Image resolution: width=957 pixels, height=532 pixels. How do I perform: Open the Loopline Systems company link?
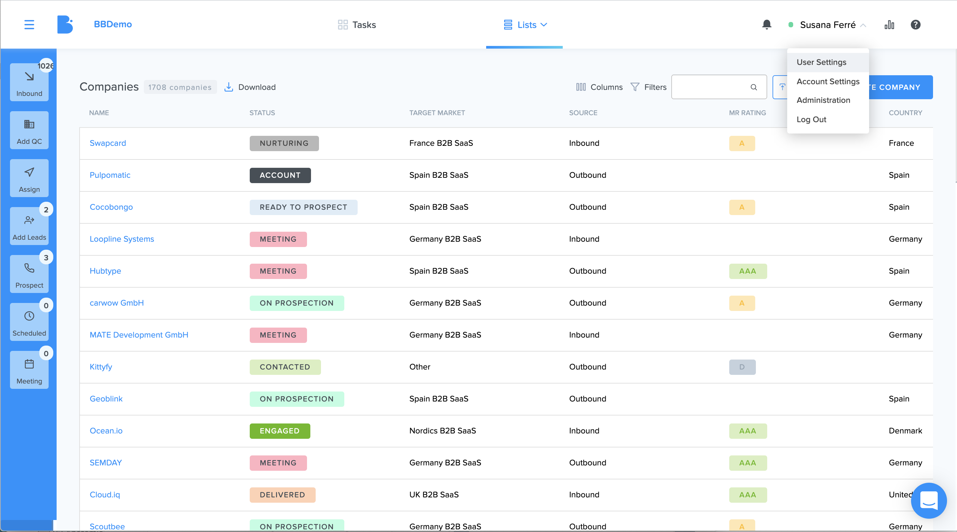point(122,239)
